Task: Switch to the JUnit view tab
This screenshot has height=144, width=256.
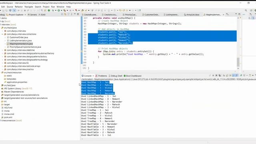Action: [42, 14]
